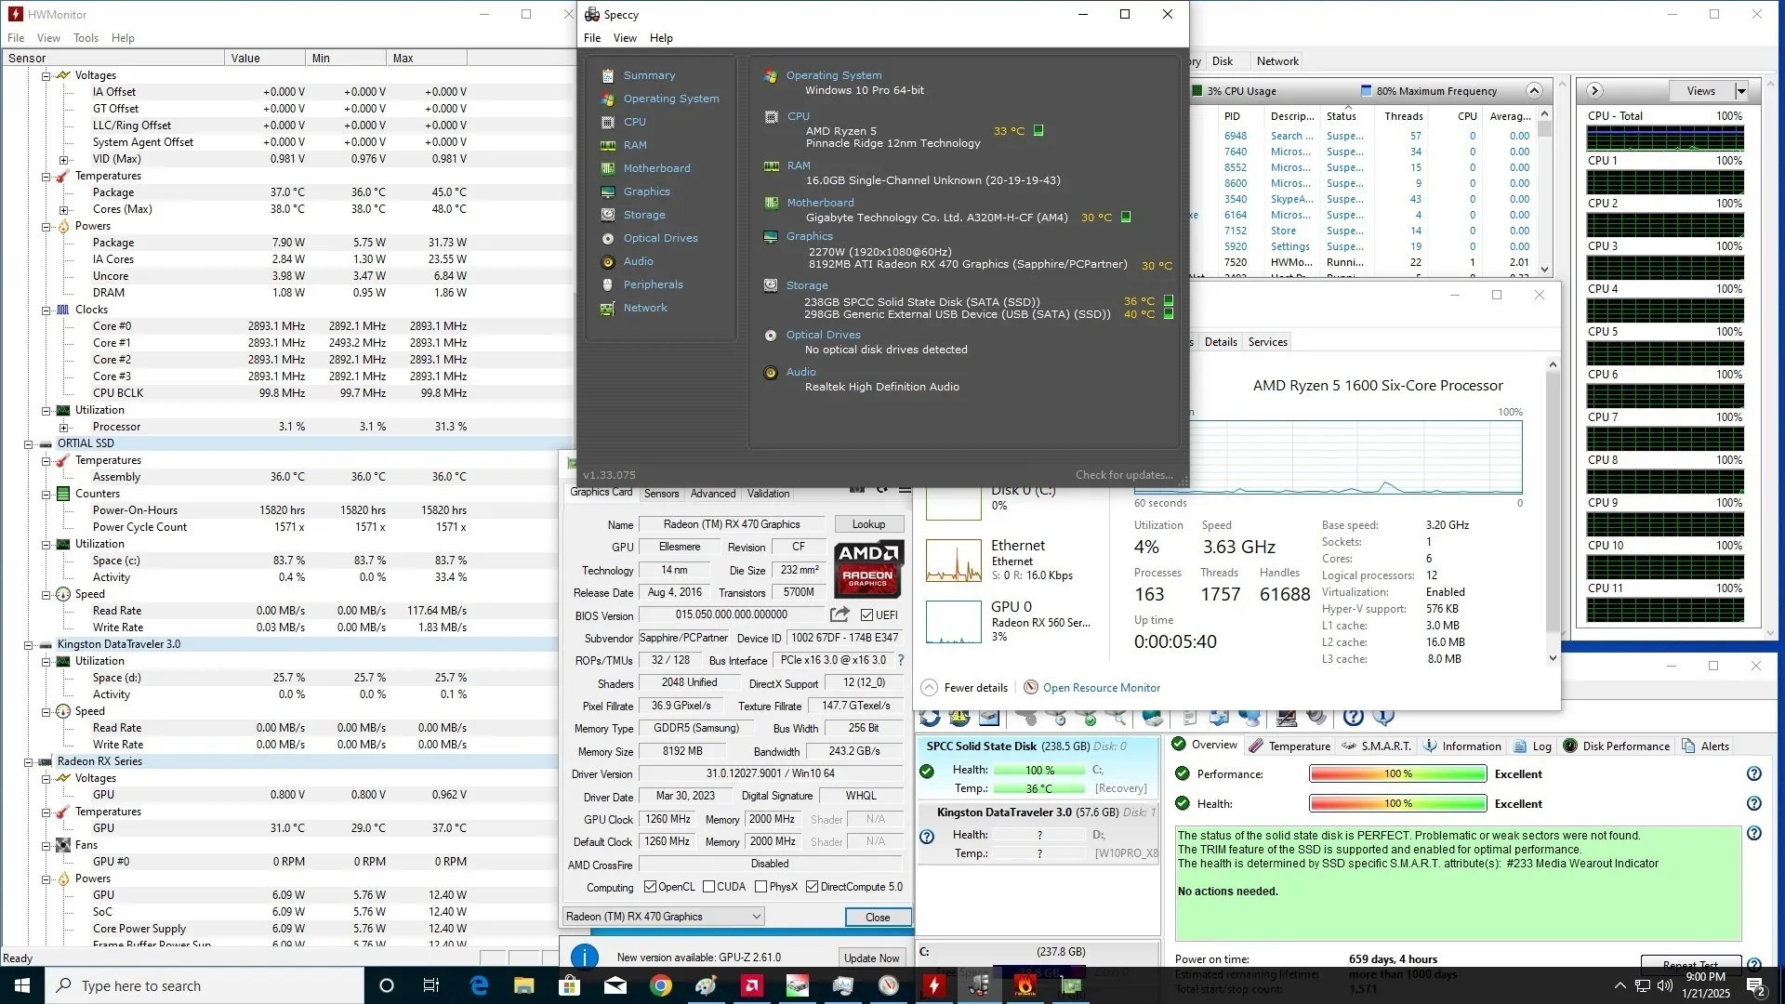Click the SPCC disk Health 100% bar
Viewport: 1785px width, 1004px height.
(x=1039, y=770)
